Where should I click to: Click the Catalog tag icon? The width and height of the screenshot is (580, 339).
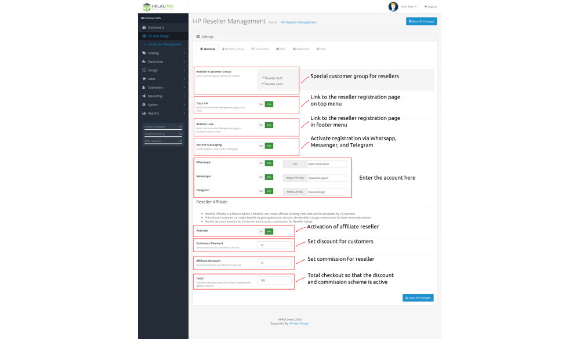(144, 53)
